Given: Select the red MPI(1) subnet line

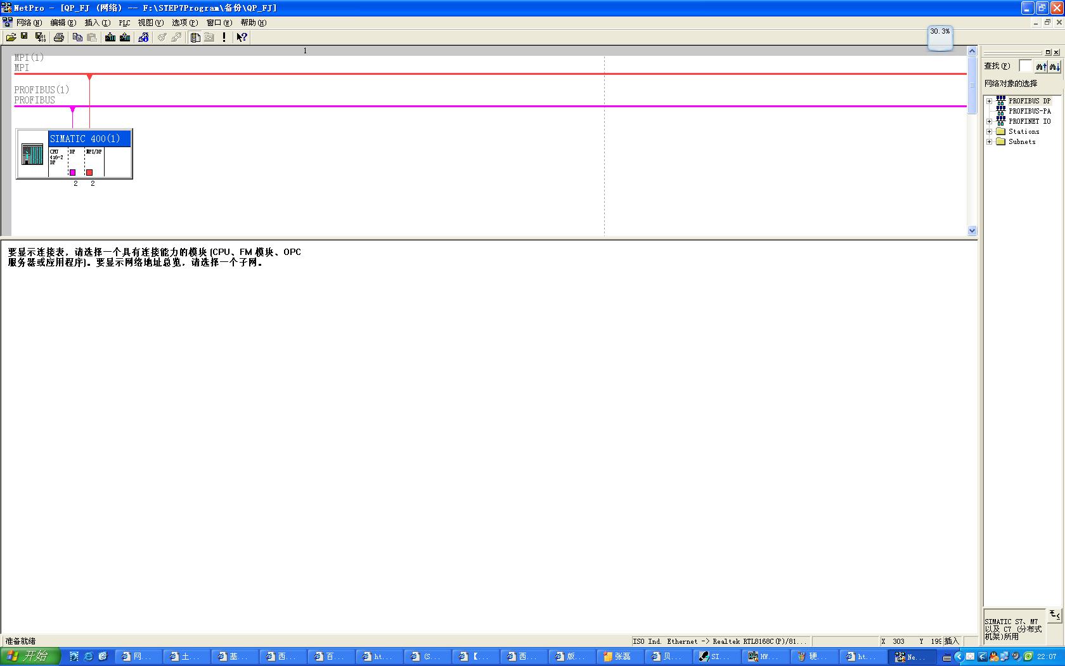Looking at the screenshot, I should pos(490,74).
